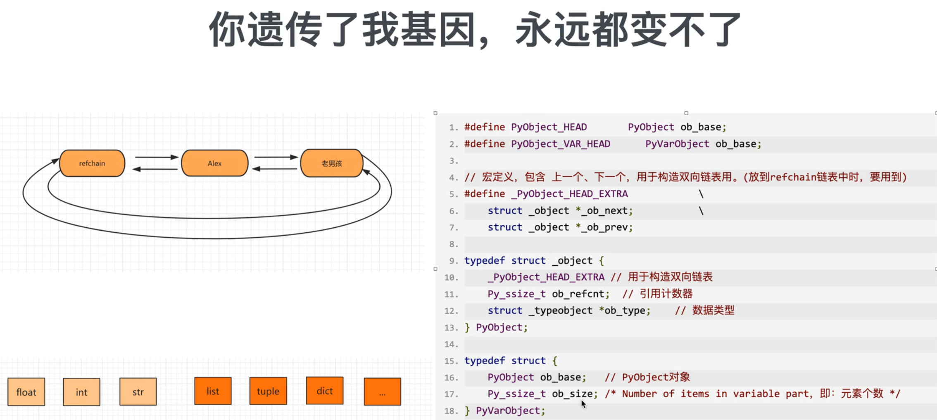This screenshot has height=420, width=937.
Task: Click the left-middle selection handle of code image
Action: pyautogui.click(x=435, y=269)
